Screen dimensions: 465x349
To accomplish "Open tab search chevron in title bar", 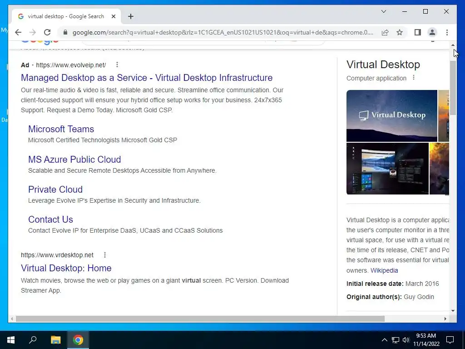I will click(383, 11).
